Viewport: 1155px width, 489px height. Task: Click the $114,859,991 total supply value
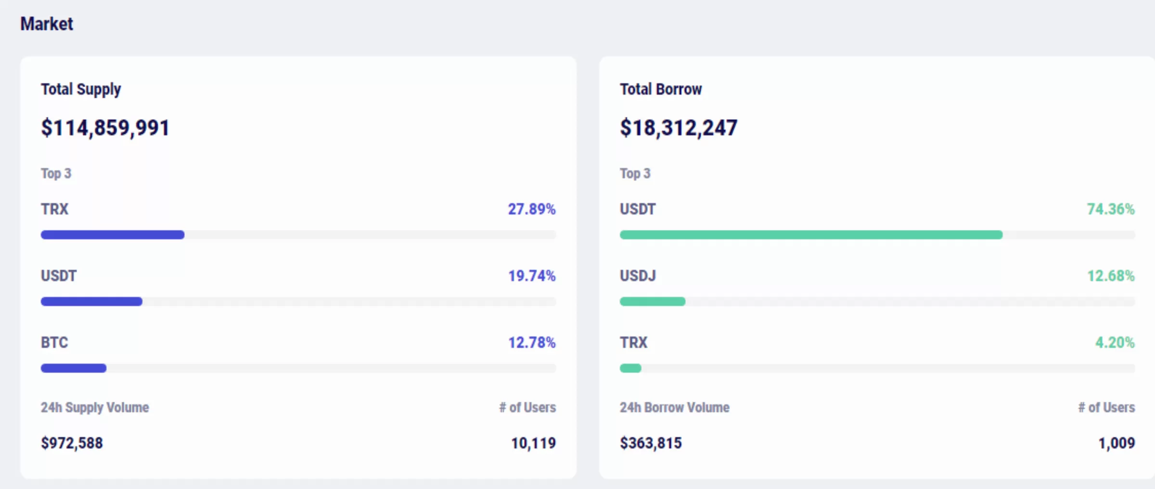(x=105, y=128)
